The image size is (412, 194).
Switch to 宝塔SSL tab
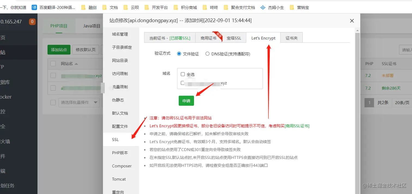pos(234,38)
